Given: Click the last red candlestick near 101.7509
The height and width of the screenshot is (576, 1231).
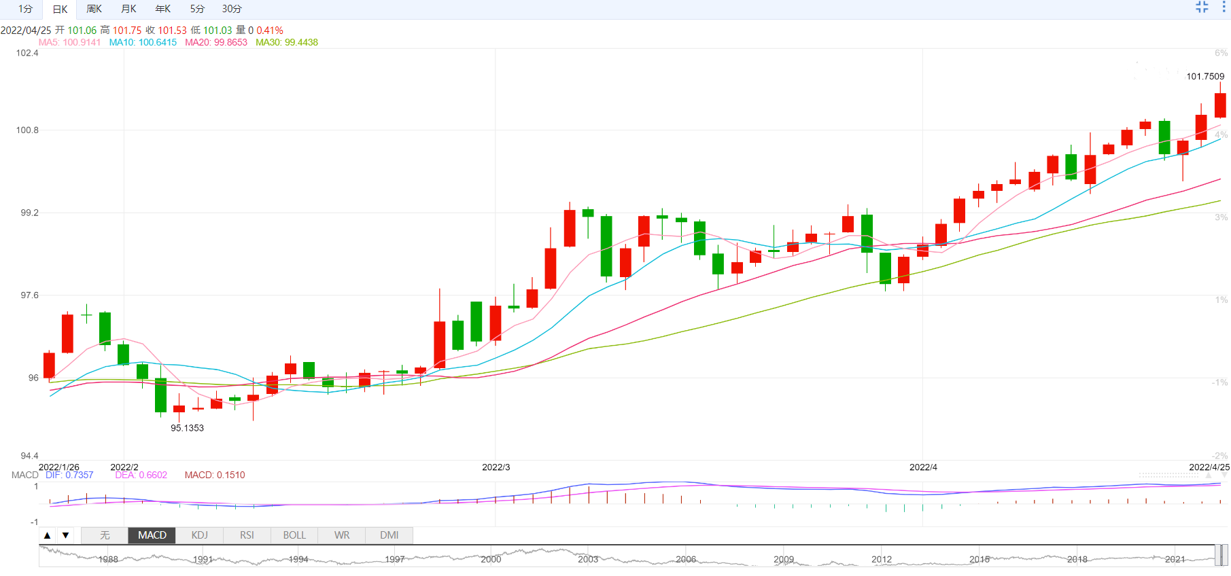Looking at the screenshot, I should pos(1220,105).
